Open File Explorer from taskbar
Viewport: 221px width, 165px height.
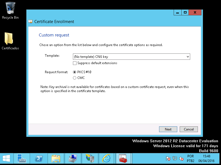tap(56, 158)
